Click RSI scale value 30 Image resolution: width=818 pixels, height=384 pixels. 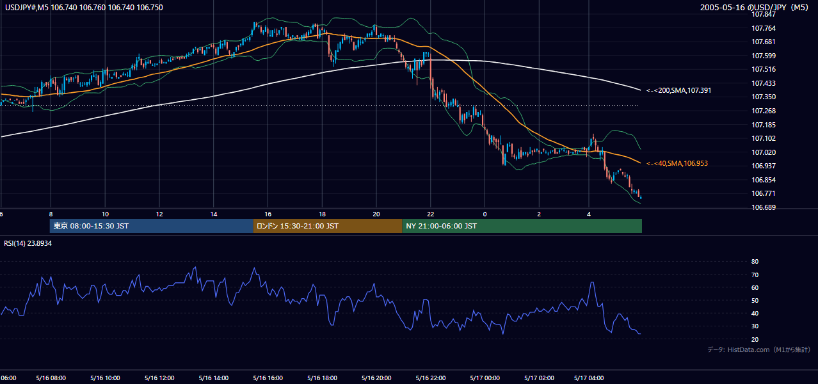tap(755, 326)
